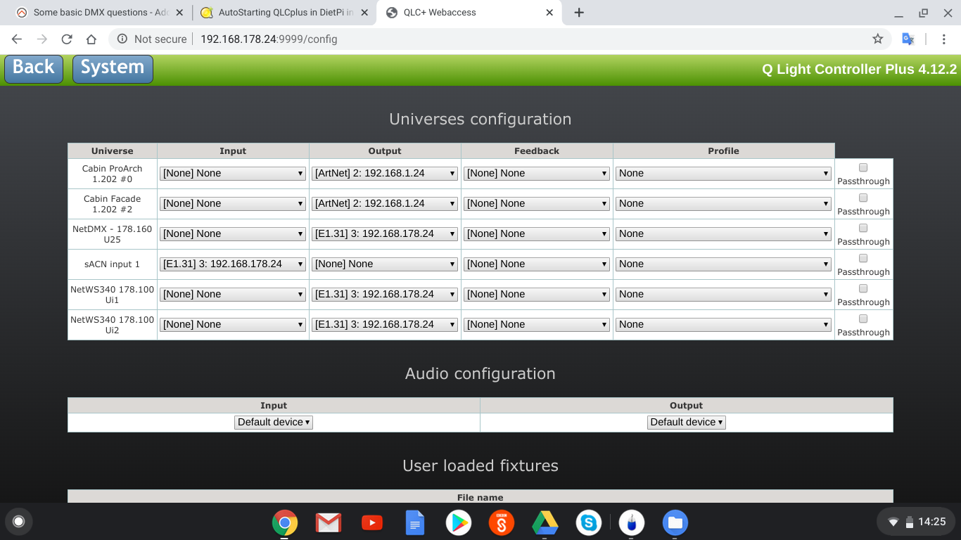961x540 pixels.
Task: View site info for Not secure connection
Action: (152, 39)
